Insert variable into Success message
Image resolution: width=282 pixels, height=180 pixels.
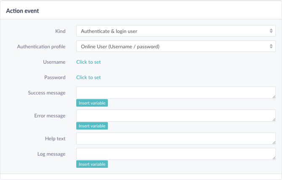(92, 103)
